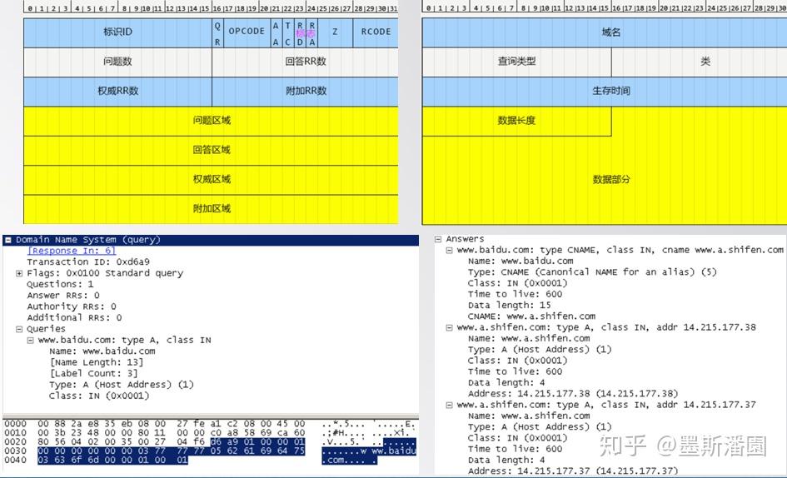The height and width of the screenshot is (478, 787).
Task: Click the TC flag cell
Action: (x=287, y=32)
